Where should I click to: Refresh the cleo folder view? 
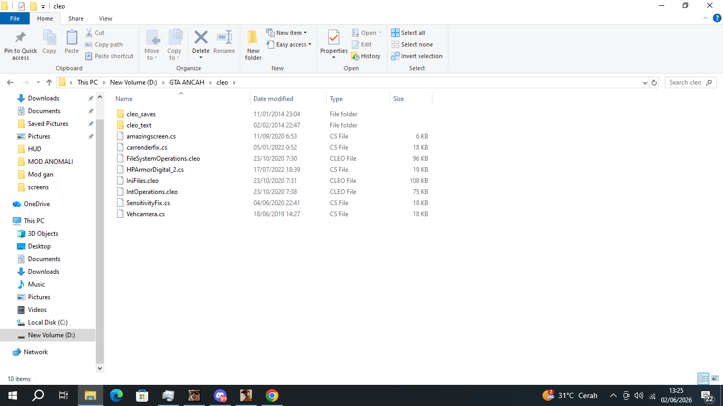point(654,82)
